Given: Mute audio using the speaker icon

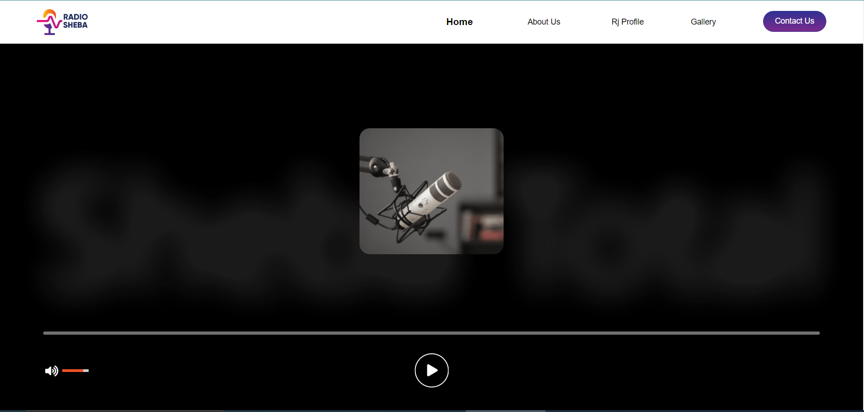Looking at the screenshot, I should [x=51, y=371].
